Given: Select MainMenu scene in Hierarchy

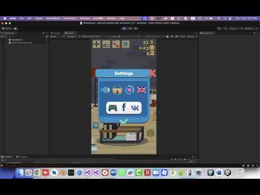Looking at the screenshot, I should (x=17, y=40).
